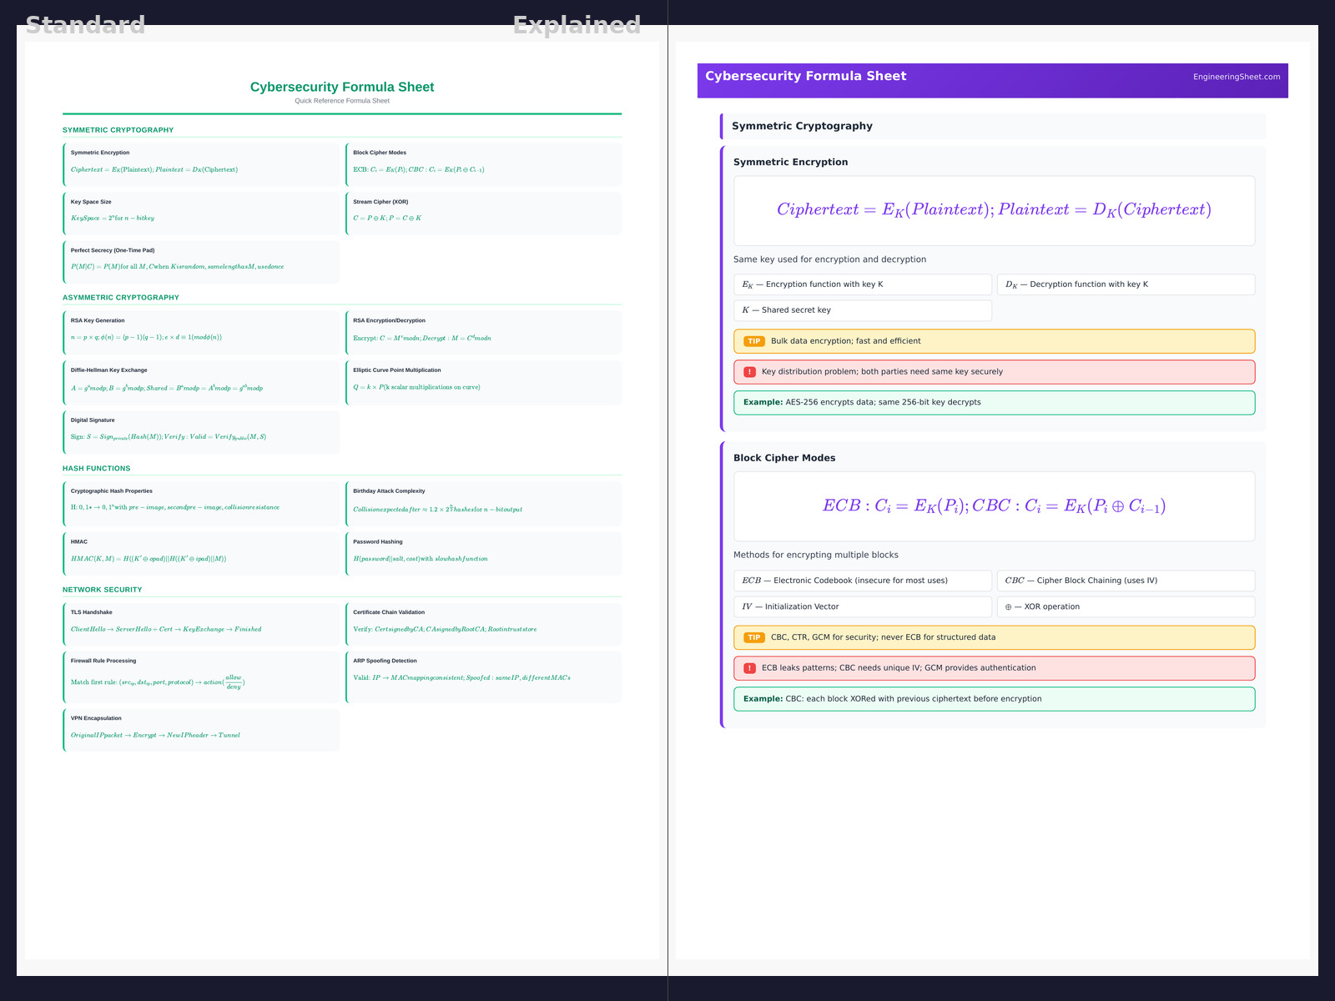Select the HMAC formula card
Viewport: 1335px width, 1001px height.
[x=201, y=552]
